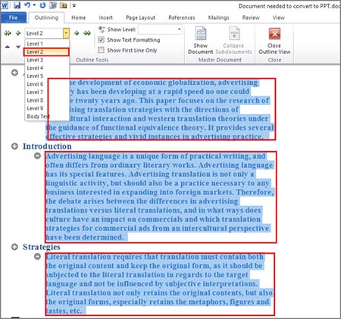The image size is (341, 319).
Task: Uncheck the Show Text Formatting checkbox
Action: (x=101, y=40)
